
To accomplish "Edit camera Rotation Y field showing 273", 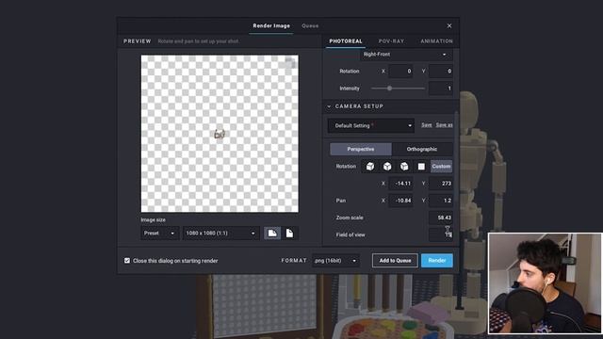I will tap(441, 184).
